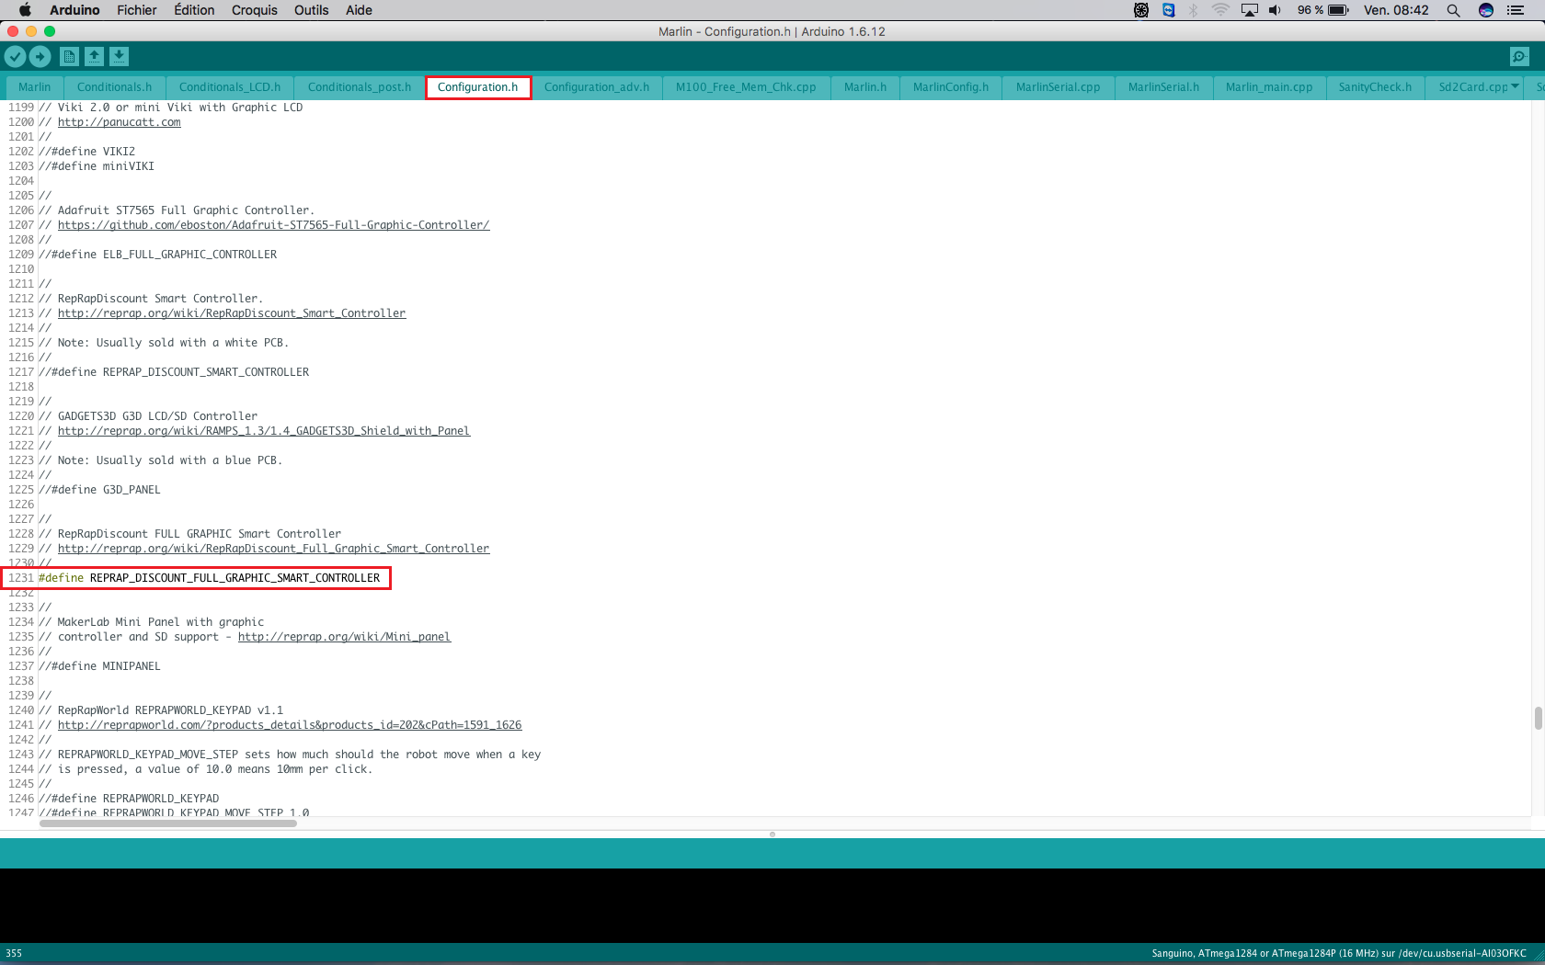Click the console divider handle
The height and width of the screenshot is (965, 1545).
click(772, 834)
